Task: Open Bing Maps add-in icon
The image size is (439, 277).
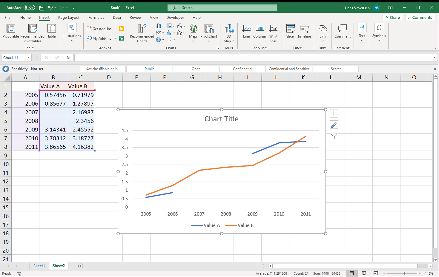Action: point(121,29)
